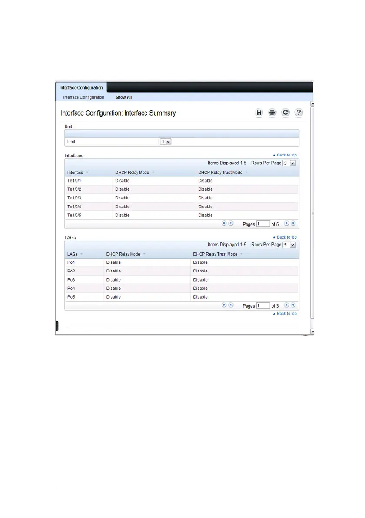Click Items Displayed 1-5 in LAGs table
The width and height of the screenshot is (365, 518).
(227, 245)
